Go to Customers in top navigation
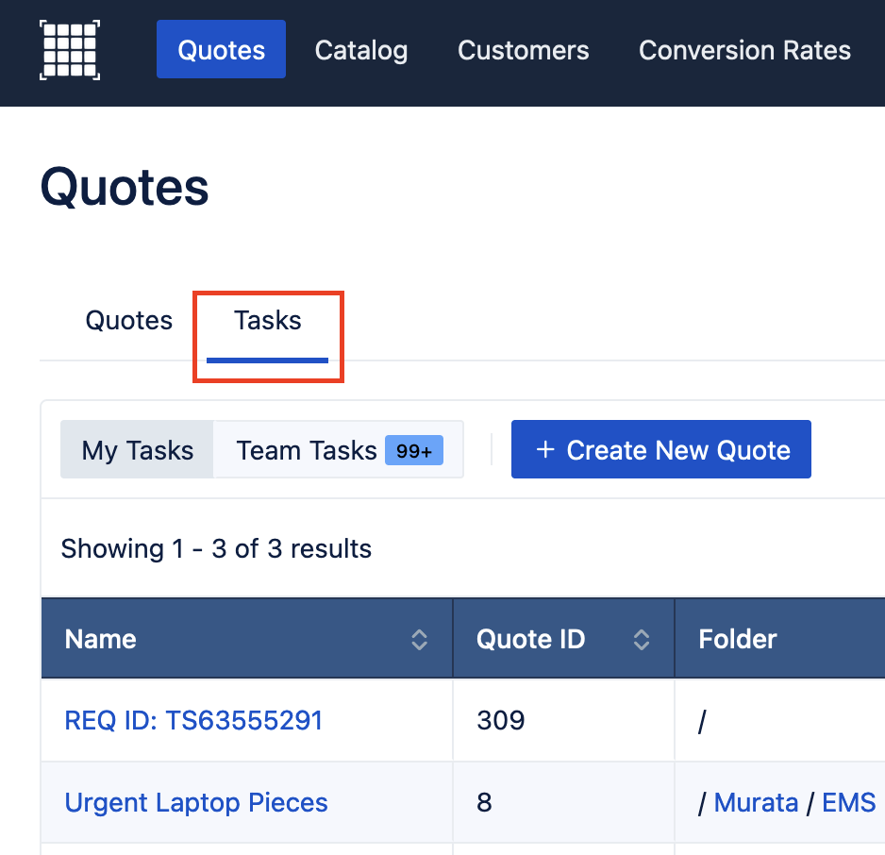This screenshot has height=855, width=885. 524,50
